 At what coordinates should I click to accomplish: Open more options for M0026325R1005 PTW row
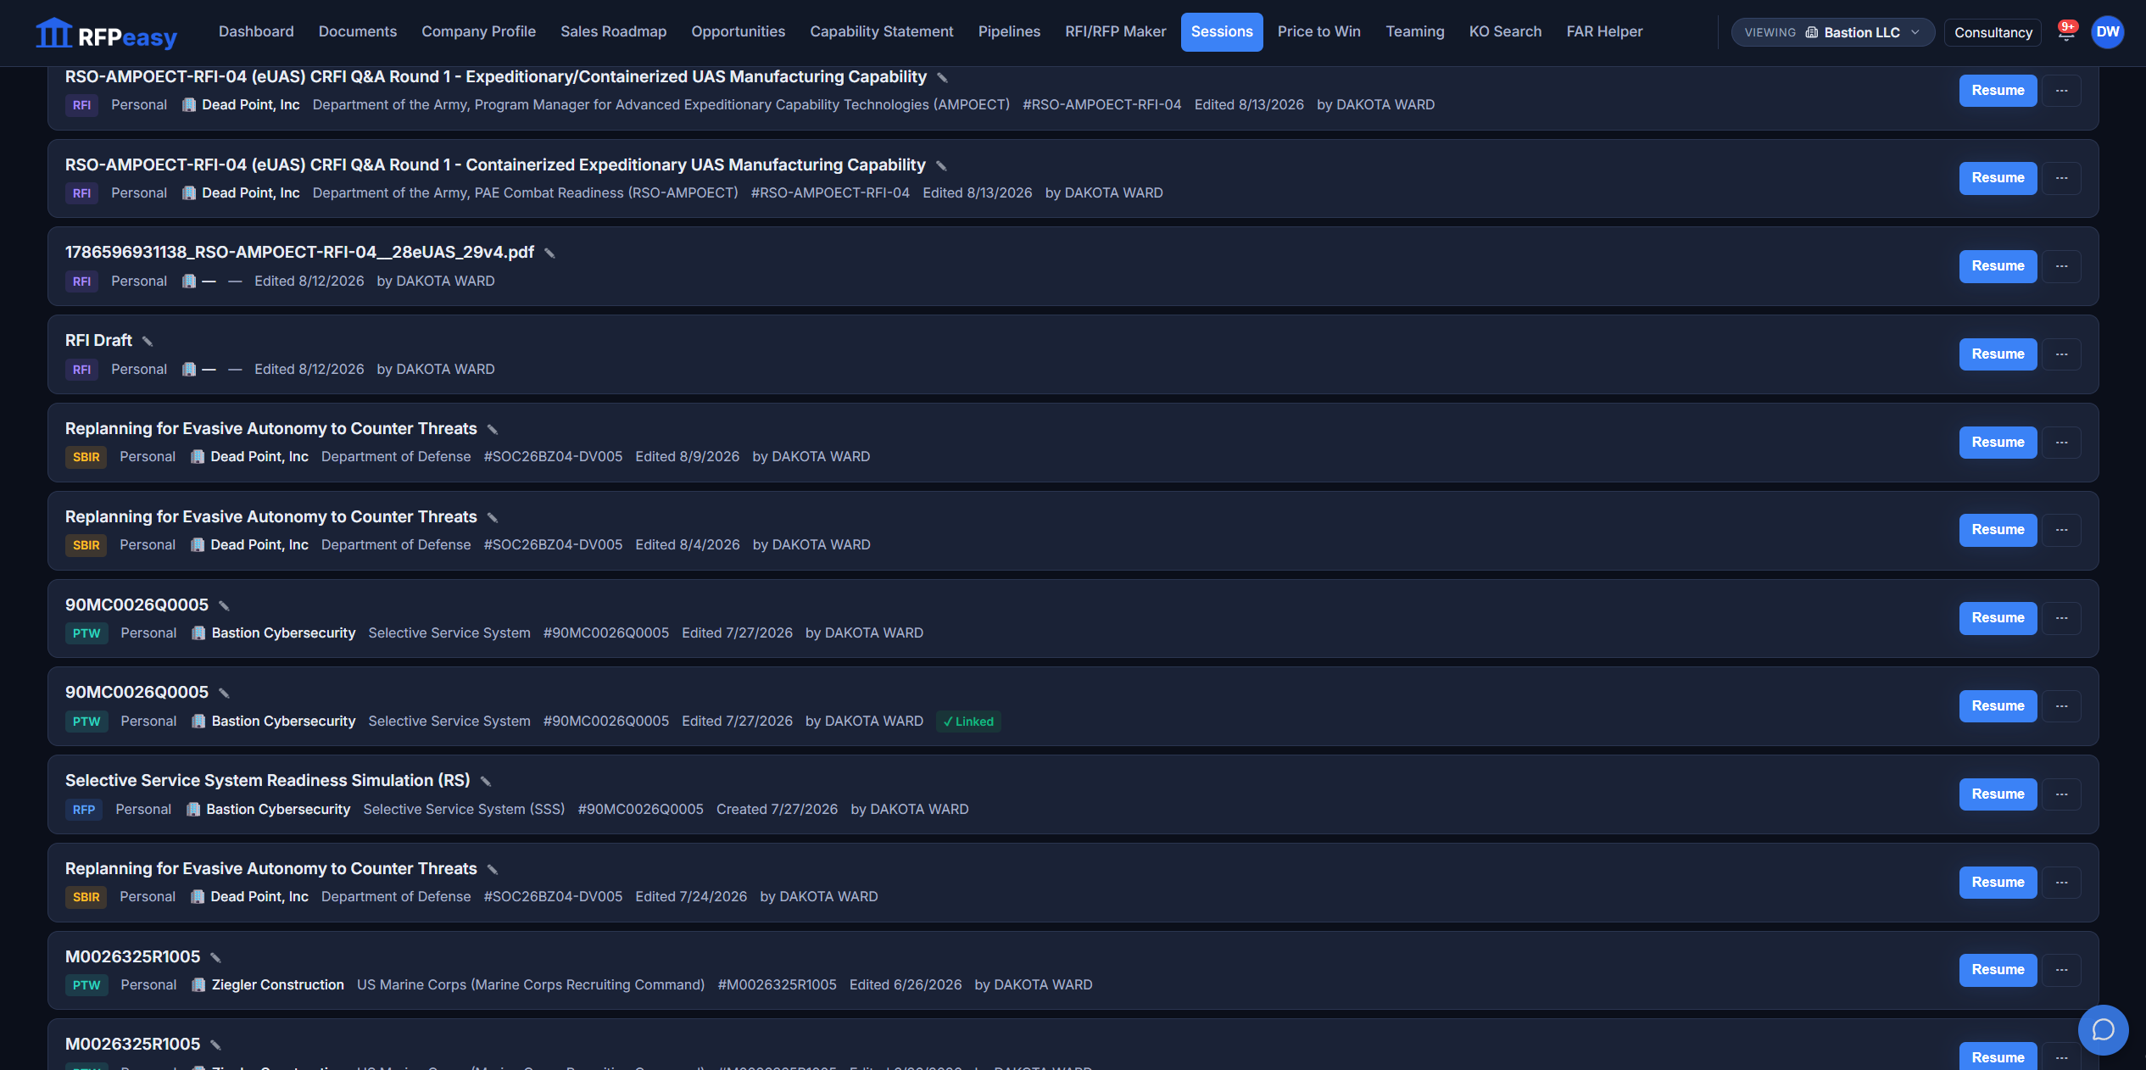pyautogui.click(x=2061, y=970)
